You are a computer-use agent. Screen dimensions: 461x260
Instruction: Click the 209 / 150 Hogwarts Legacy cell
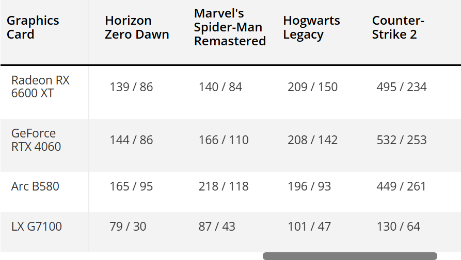click(312, 87)
